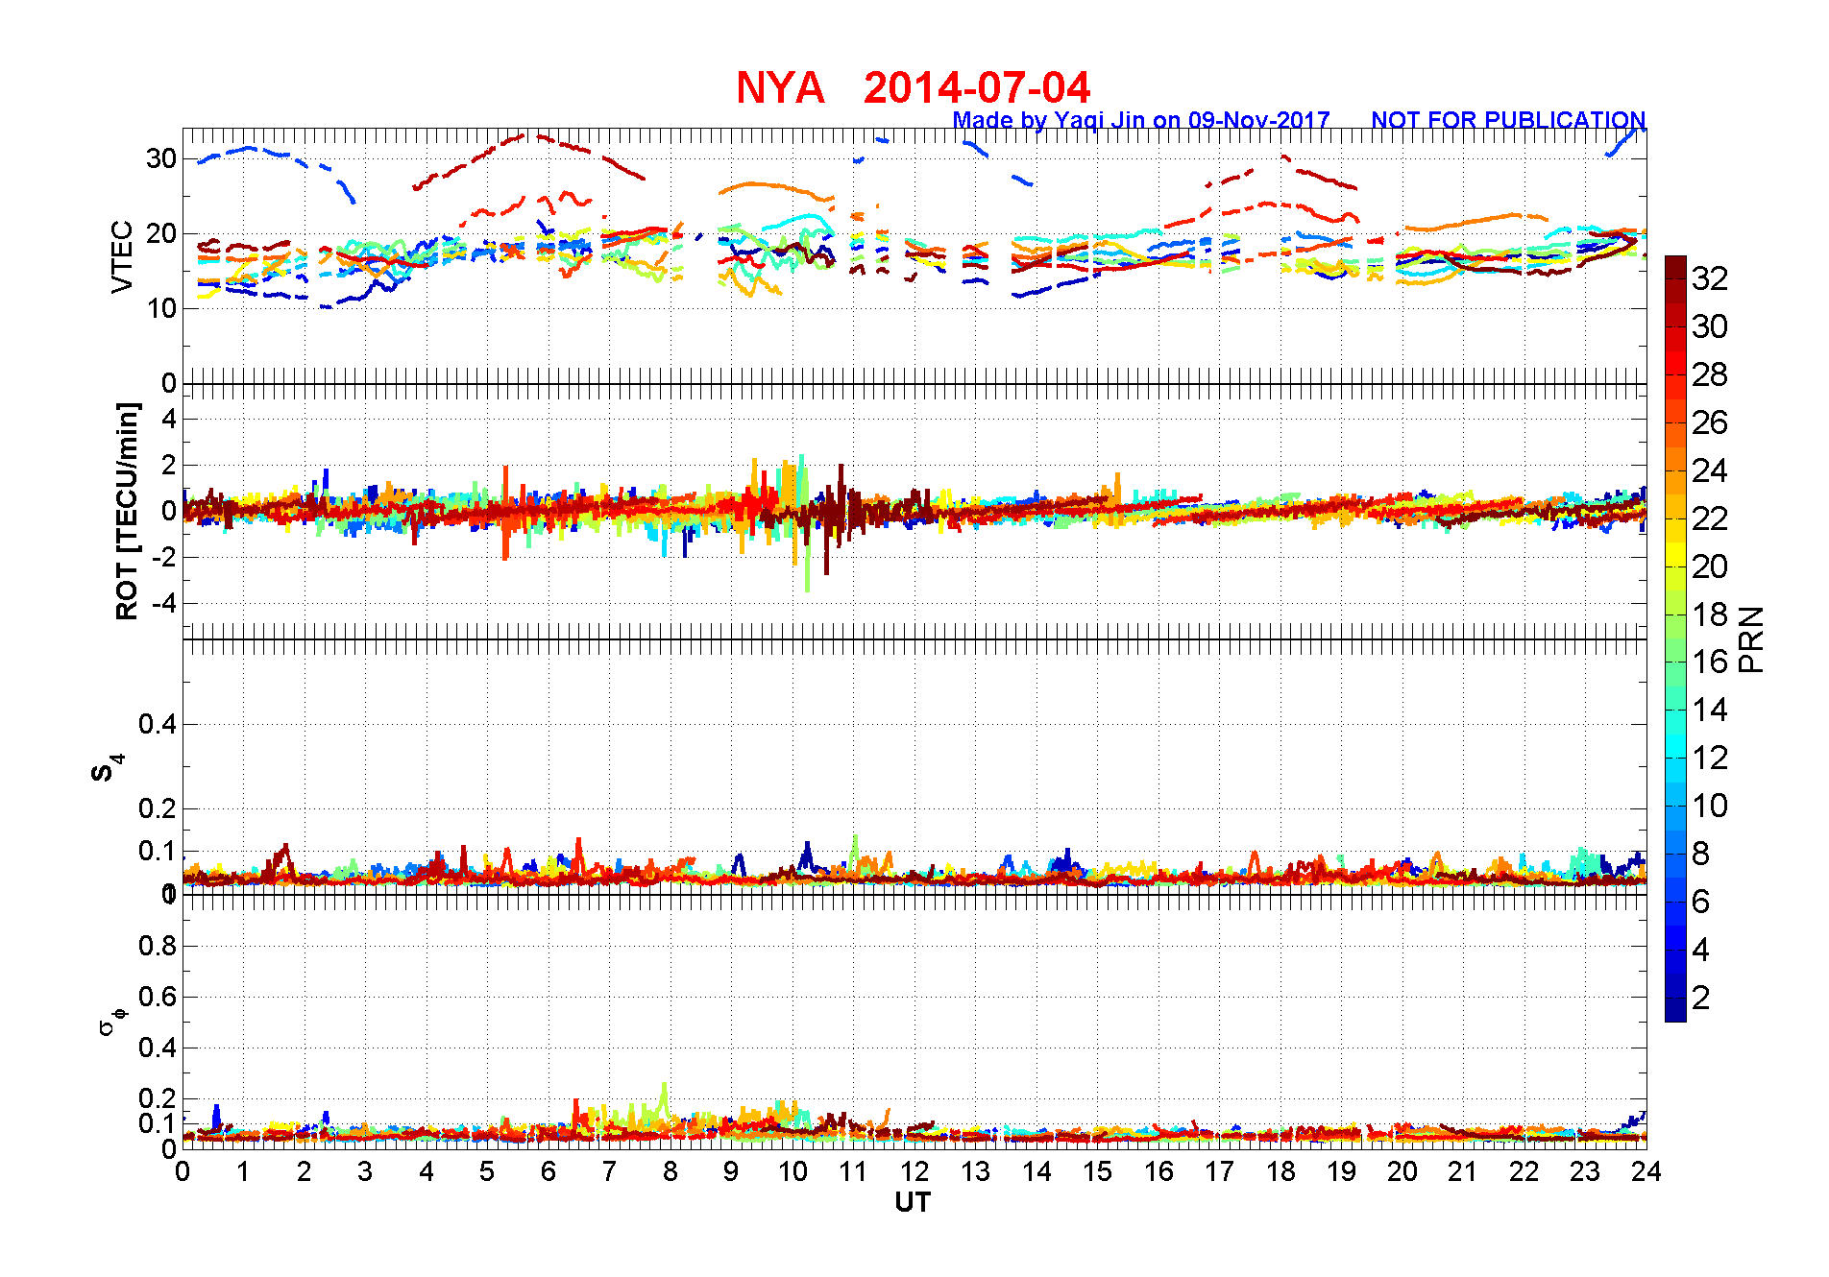Click the PRN colorbar at value 2
This screenshot has height=1277, width=1829.
[1675, 998]
